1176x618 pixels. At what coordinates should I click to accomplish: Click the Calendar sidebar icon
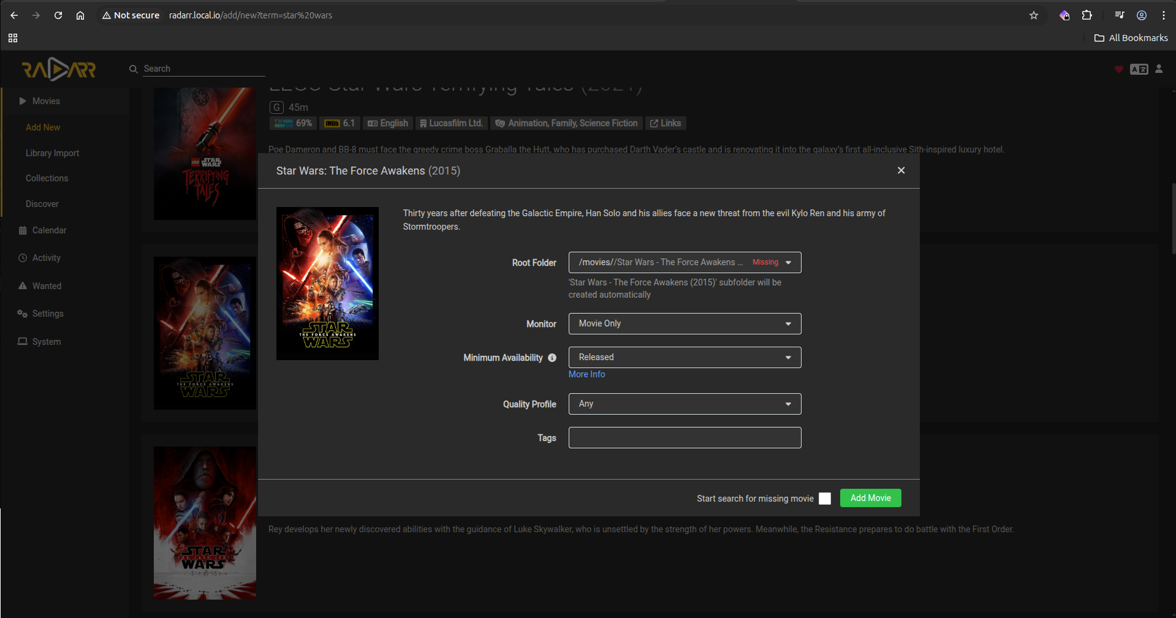click(23, 230)
